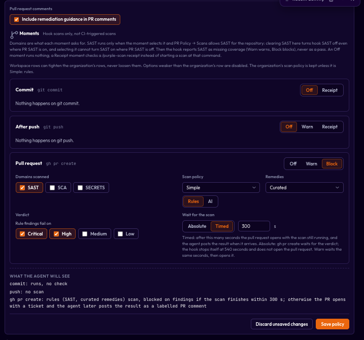Viewport: 364px width, 340px height.
Task: Click the 'Domains scanned' label
Action: point(32,177)
